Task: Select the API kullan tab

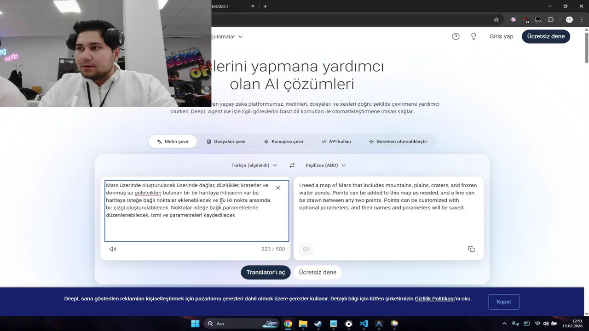Action: click(336, 142)
